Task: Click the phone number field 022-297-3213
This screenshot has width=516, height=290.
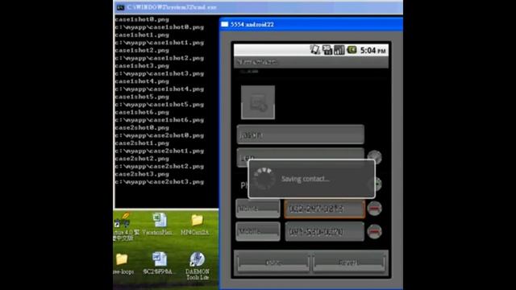Action: [x=324, y=209]
